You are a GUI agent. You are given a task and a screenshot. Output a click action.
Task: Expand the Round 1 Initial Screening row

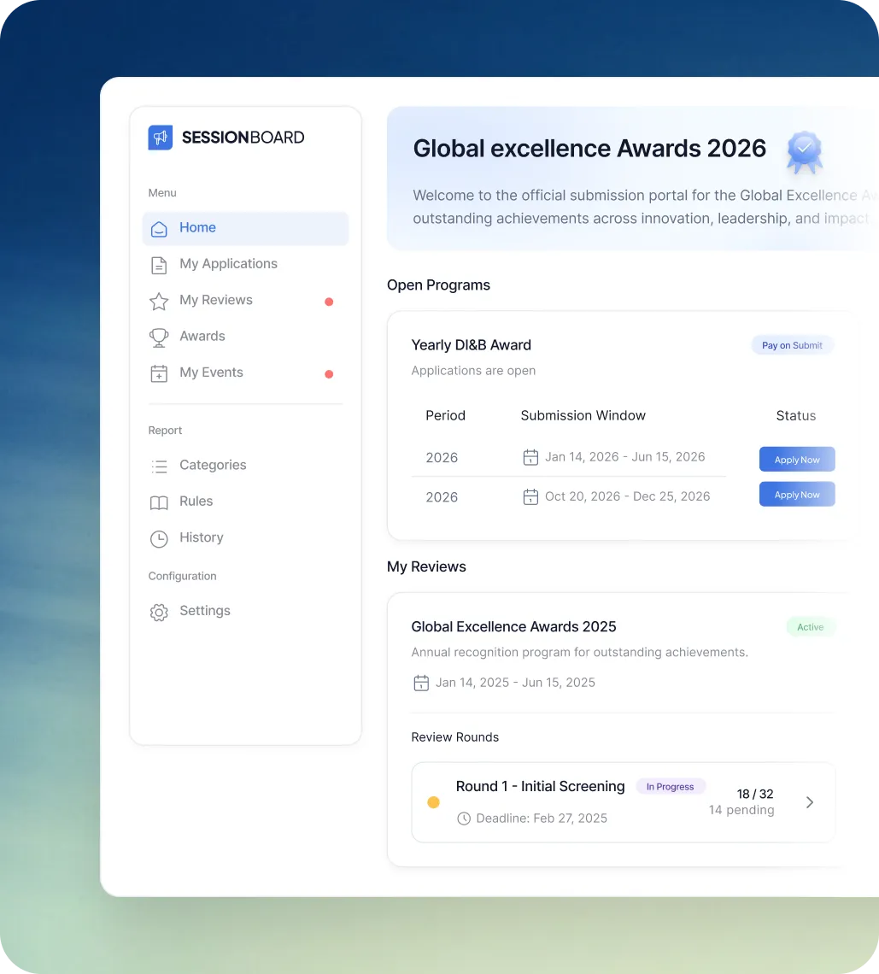809,802
